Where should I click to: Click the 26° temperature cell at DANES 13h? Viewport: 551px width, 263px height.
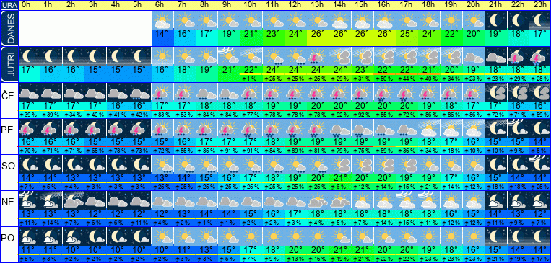tap(318, 38)
